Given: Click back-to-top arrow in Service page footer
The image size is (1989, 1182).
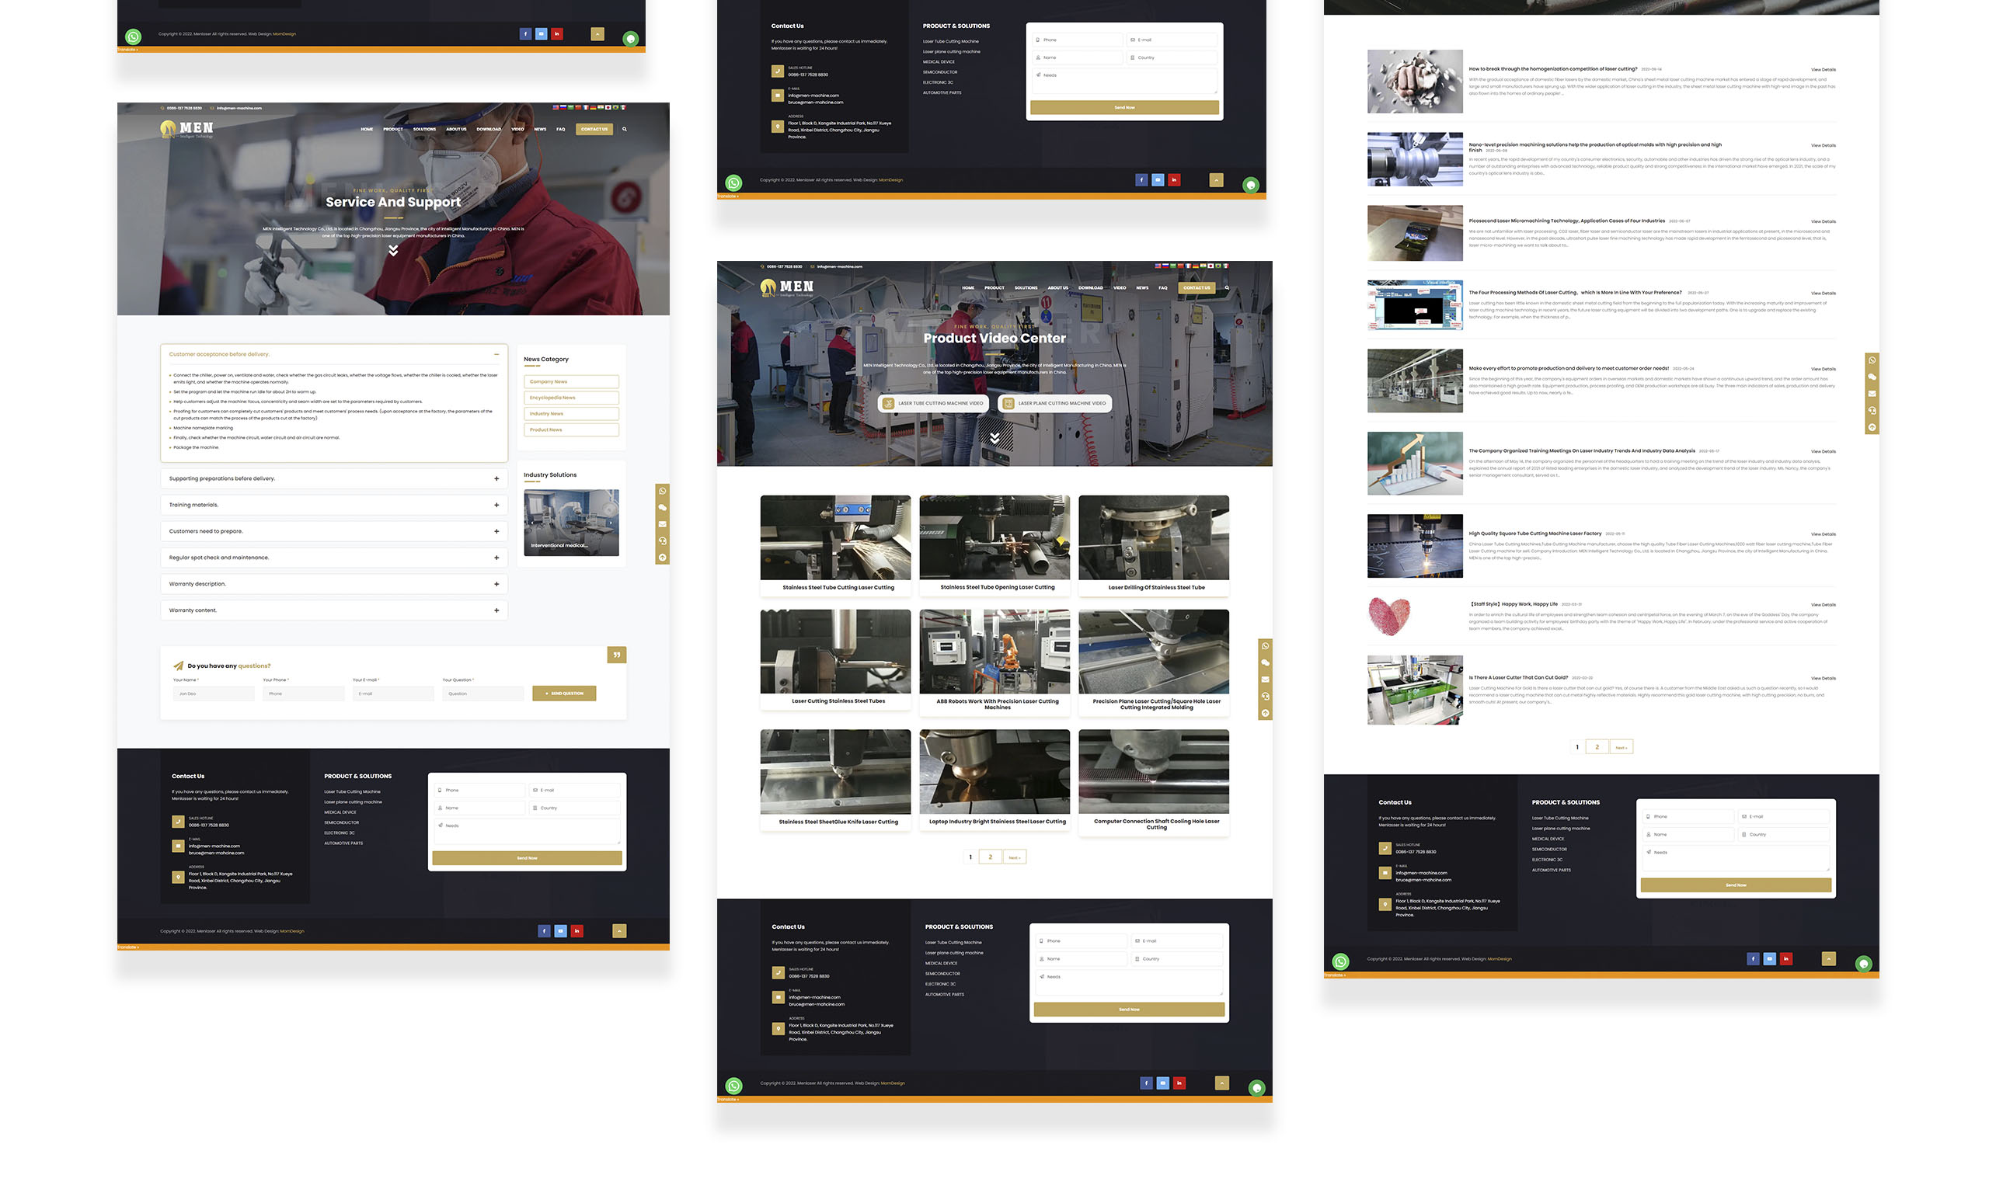Looking at the screenshot, I should 619,930.
